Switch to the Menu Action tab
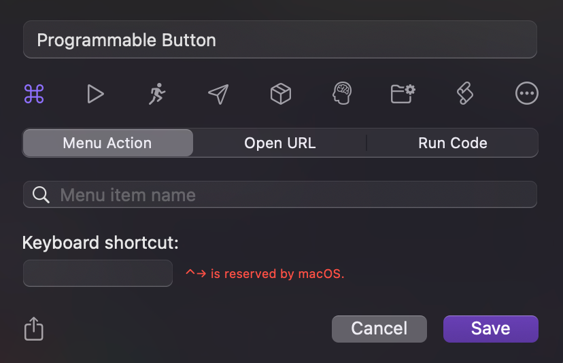Viewport: 563px width, 363px height. tap(107, 143)
